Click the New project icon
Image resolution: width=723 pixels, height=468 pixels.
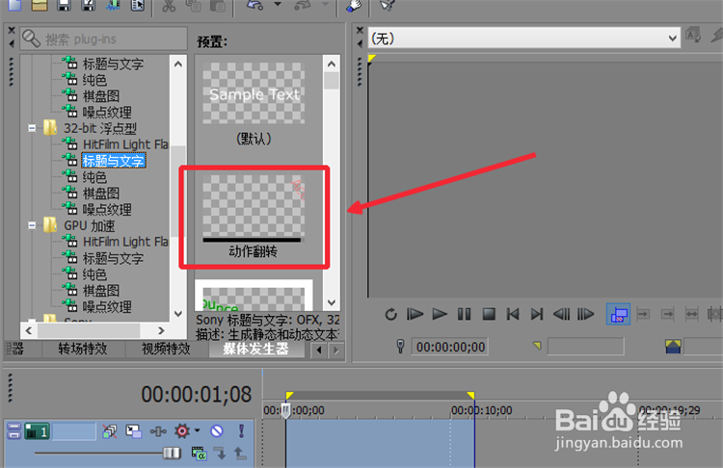click(14, 5)
